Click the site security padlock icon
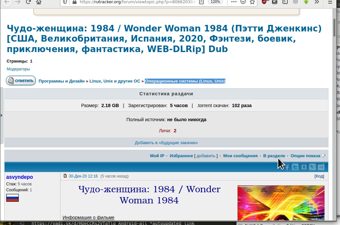The image size is (340, 225). point(74,2)
